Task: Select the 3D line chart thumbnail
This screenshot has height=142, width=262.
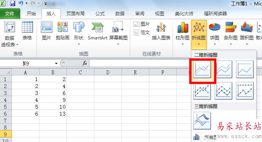Action: [202, 121]
